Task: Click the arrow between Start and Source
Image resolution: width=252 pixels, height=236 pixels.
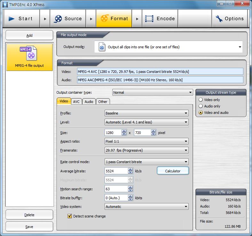Action: pyautogui.click(x=45, y=19)
